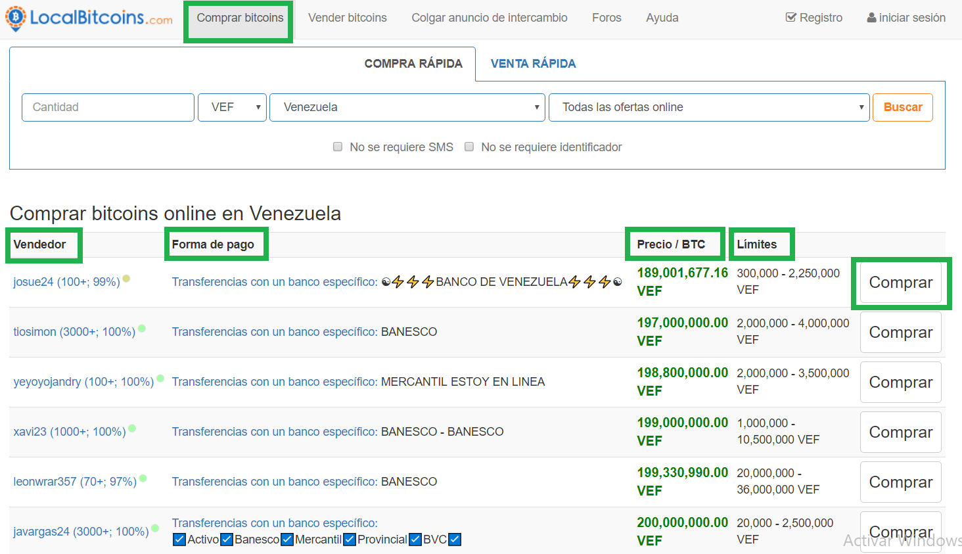Click the 'Límites' column header
This screenshot has height=554, width=962.
757,244
